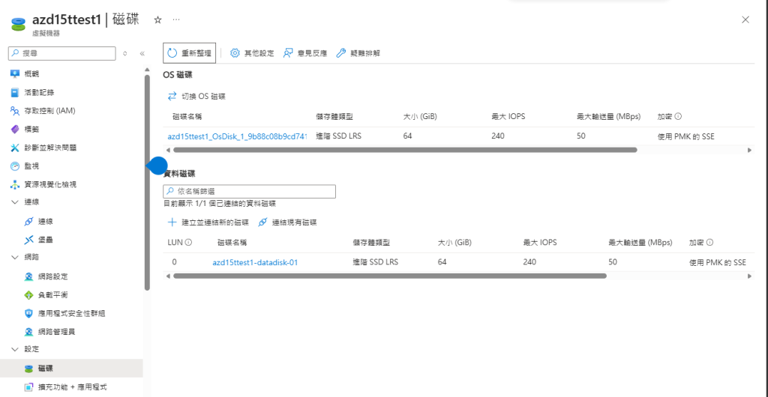Collapse the 設定 section chevron
Viewport: 768px width, 397px height.
(14, 349)
